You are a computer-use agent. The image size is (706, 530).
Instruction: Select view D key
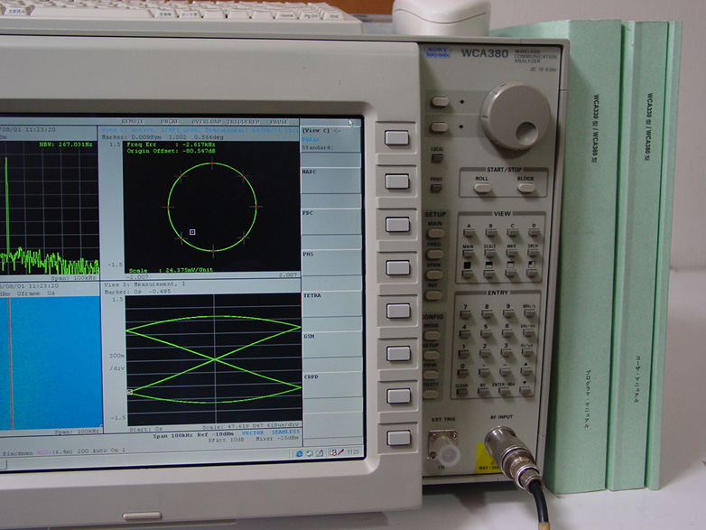click(534, 231)
